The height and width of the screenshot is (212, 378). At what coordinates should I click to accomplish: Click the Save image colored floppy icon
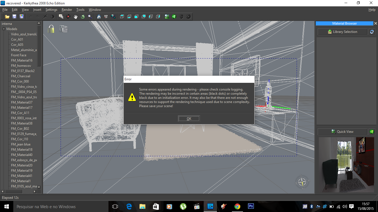(x=22, y=17)
